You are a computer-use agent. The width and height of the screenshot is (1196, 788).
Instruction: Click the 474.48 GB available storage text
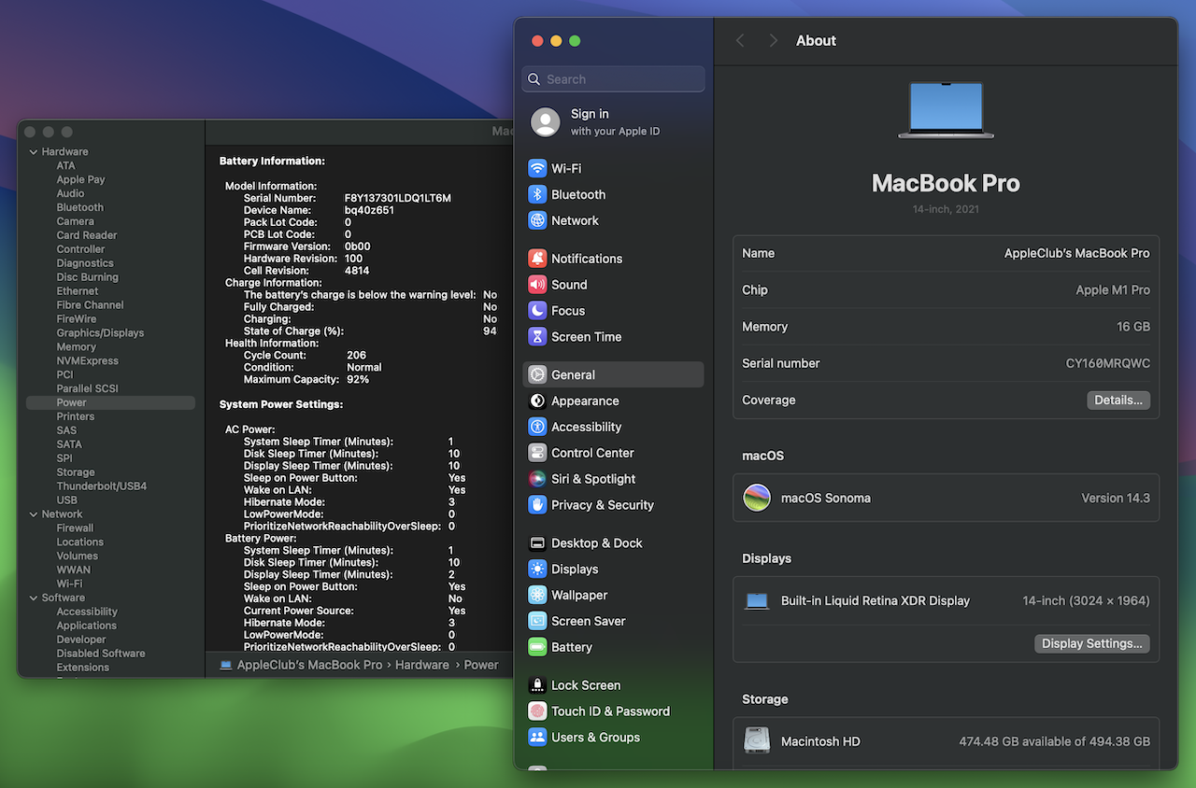(1054, 741)
